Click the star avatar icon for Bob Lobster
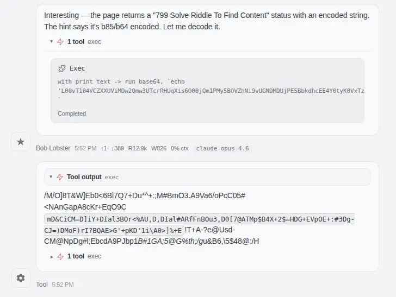The height and width of the screenshot is (297, 396). coord(21,142)
